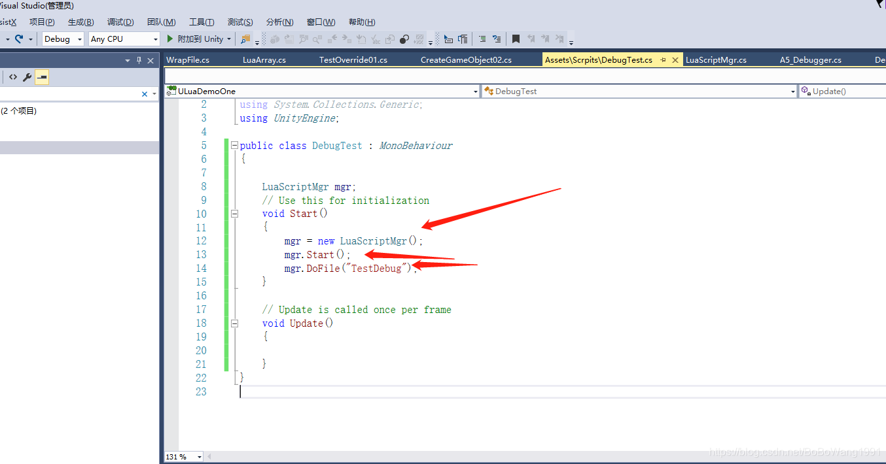
Task: Open the 项目(P) menu
Action: [42, 22]
